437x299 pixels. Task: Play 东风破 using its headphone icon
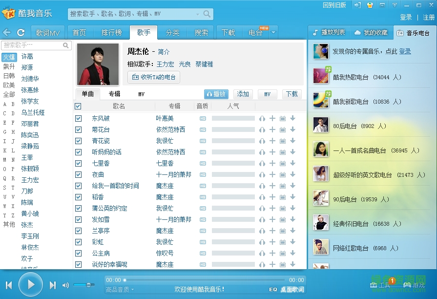tap(262, 118)
